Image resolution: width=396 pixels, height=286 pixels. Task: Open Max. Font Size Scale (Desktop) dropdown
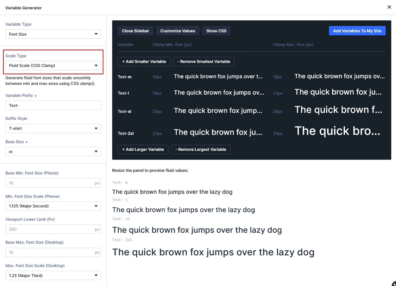tap(53, 275)
